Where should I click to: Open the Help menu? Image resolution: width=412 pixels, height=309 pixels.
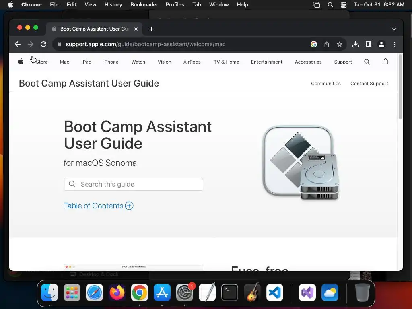tap(242, 5)
